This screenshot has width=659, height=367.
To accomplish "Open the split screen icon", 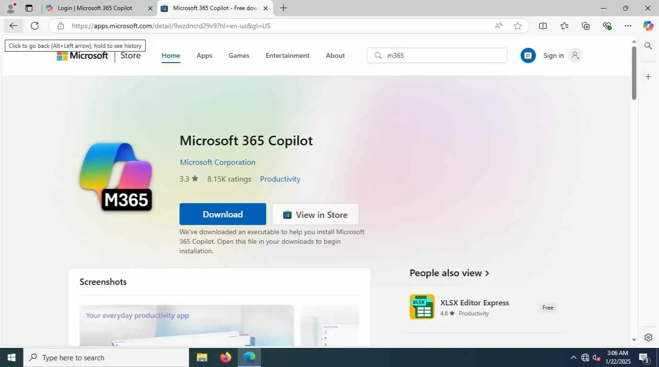I will point(543,26).
